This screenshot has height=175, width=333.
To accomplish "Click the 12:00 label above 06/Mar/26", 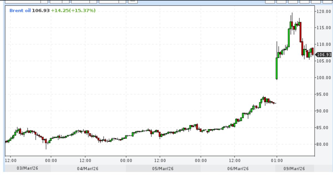I will [x=234, y=160].
